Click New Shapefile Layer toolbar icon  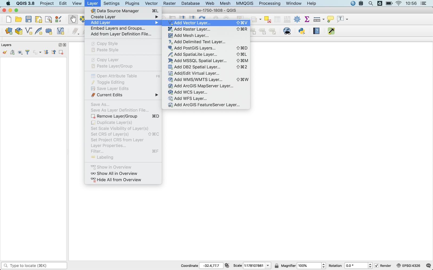click(x=29, y=31)
